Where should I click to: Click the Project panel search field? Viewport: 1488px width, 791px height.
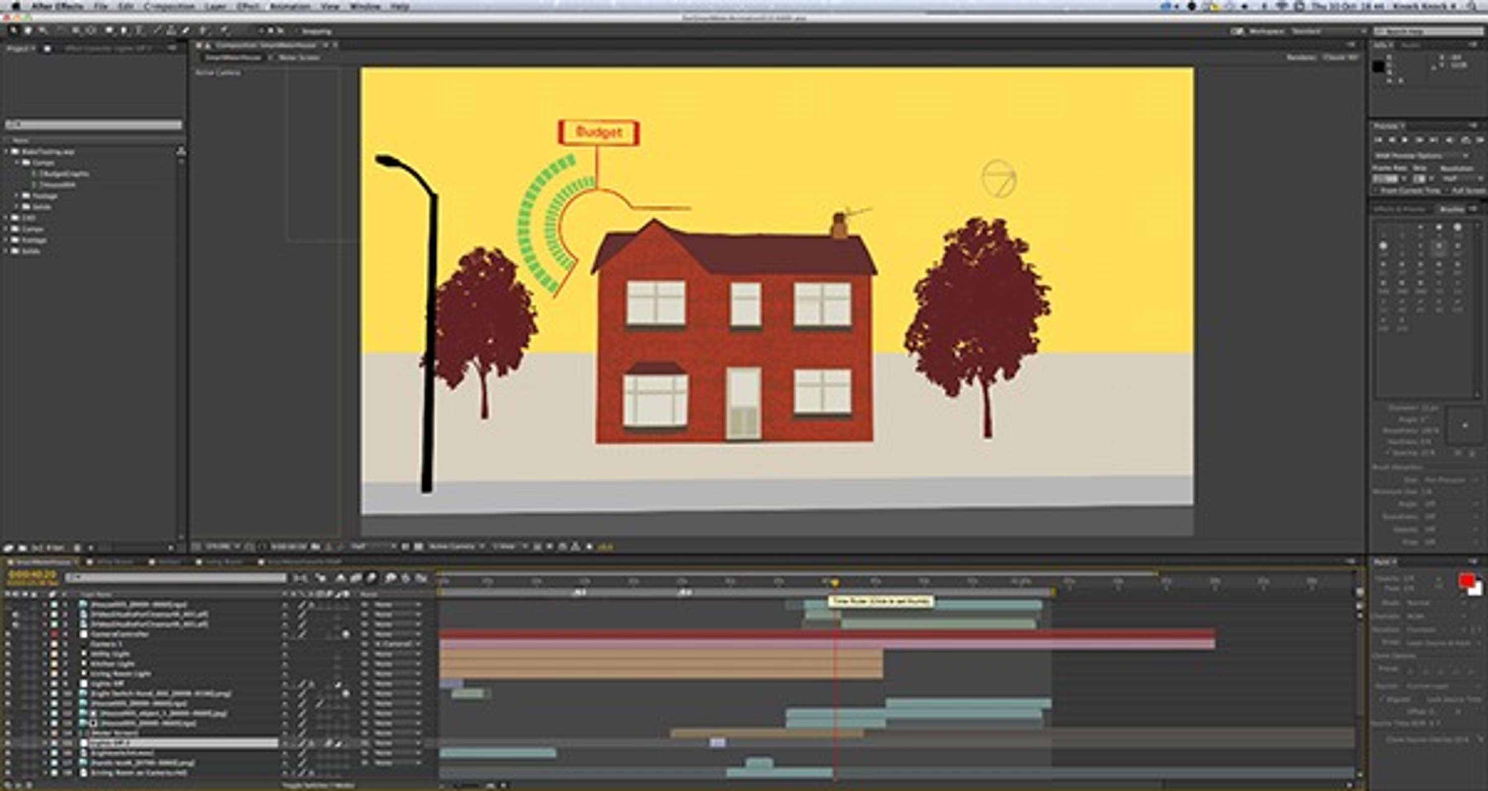point(94,124)
